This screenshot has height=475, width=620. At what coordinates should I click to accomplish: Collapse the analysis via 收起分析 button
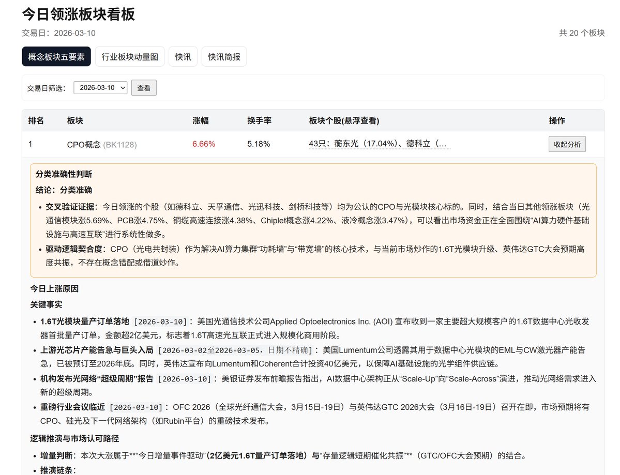click(x=567, y=144)
